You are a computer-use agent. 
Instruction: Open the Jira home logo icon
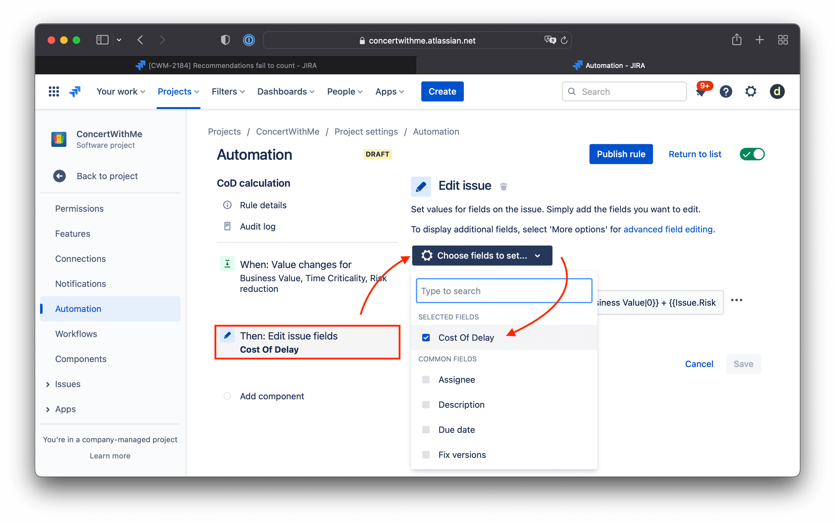point(75,91)
